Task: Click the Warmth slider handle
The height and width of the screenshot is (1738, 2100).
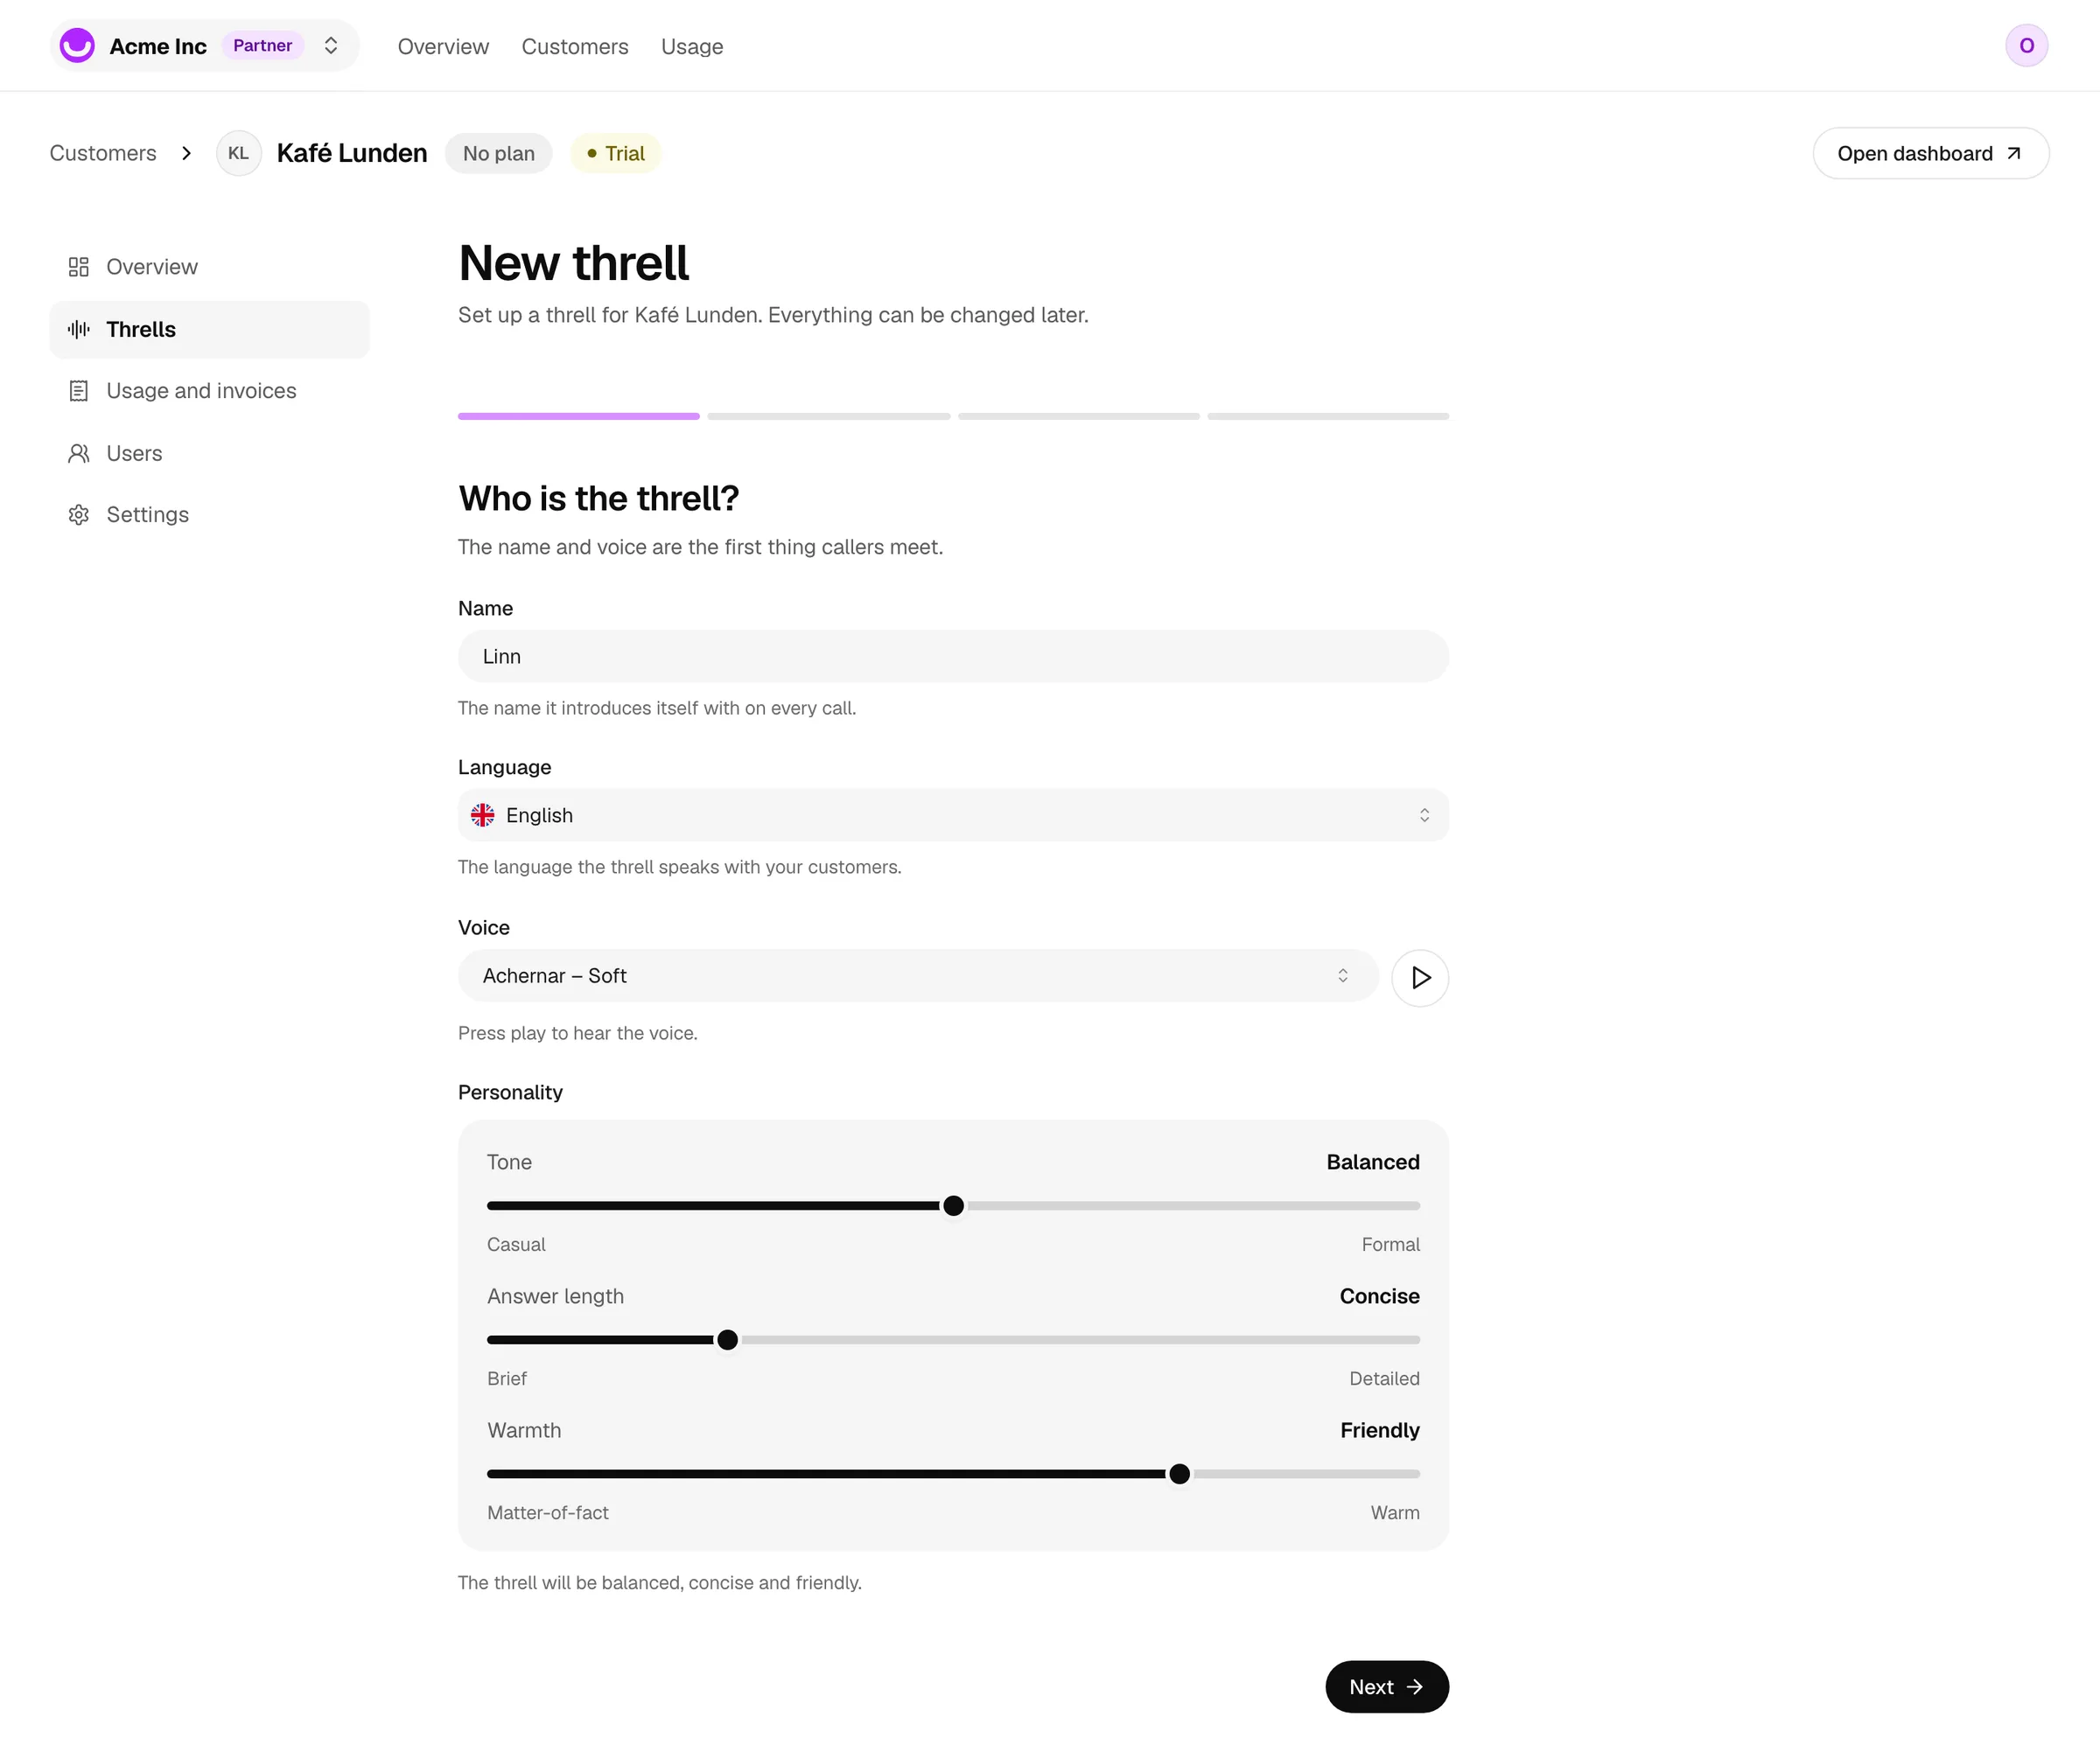Action: [1179, 1473]
